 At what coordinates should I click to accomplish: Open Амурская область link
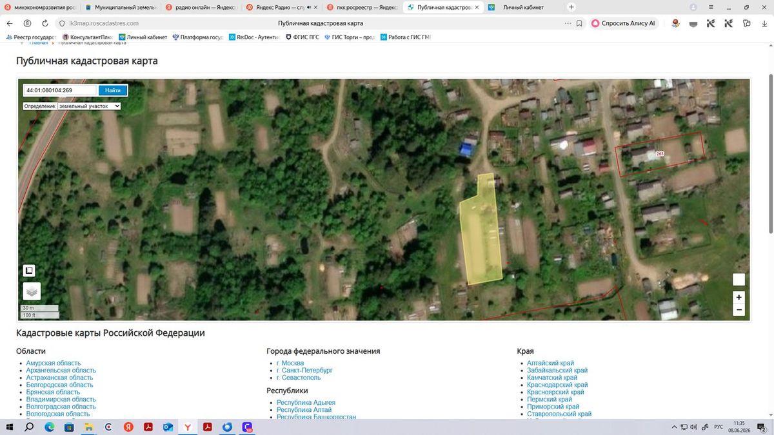pos(54,363)
